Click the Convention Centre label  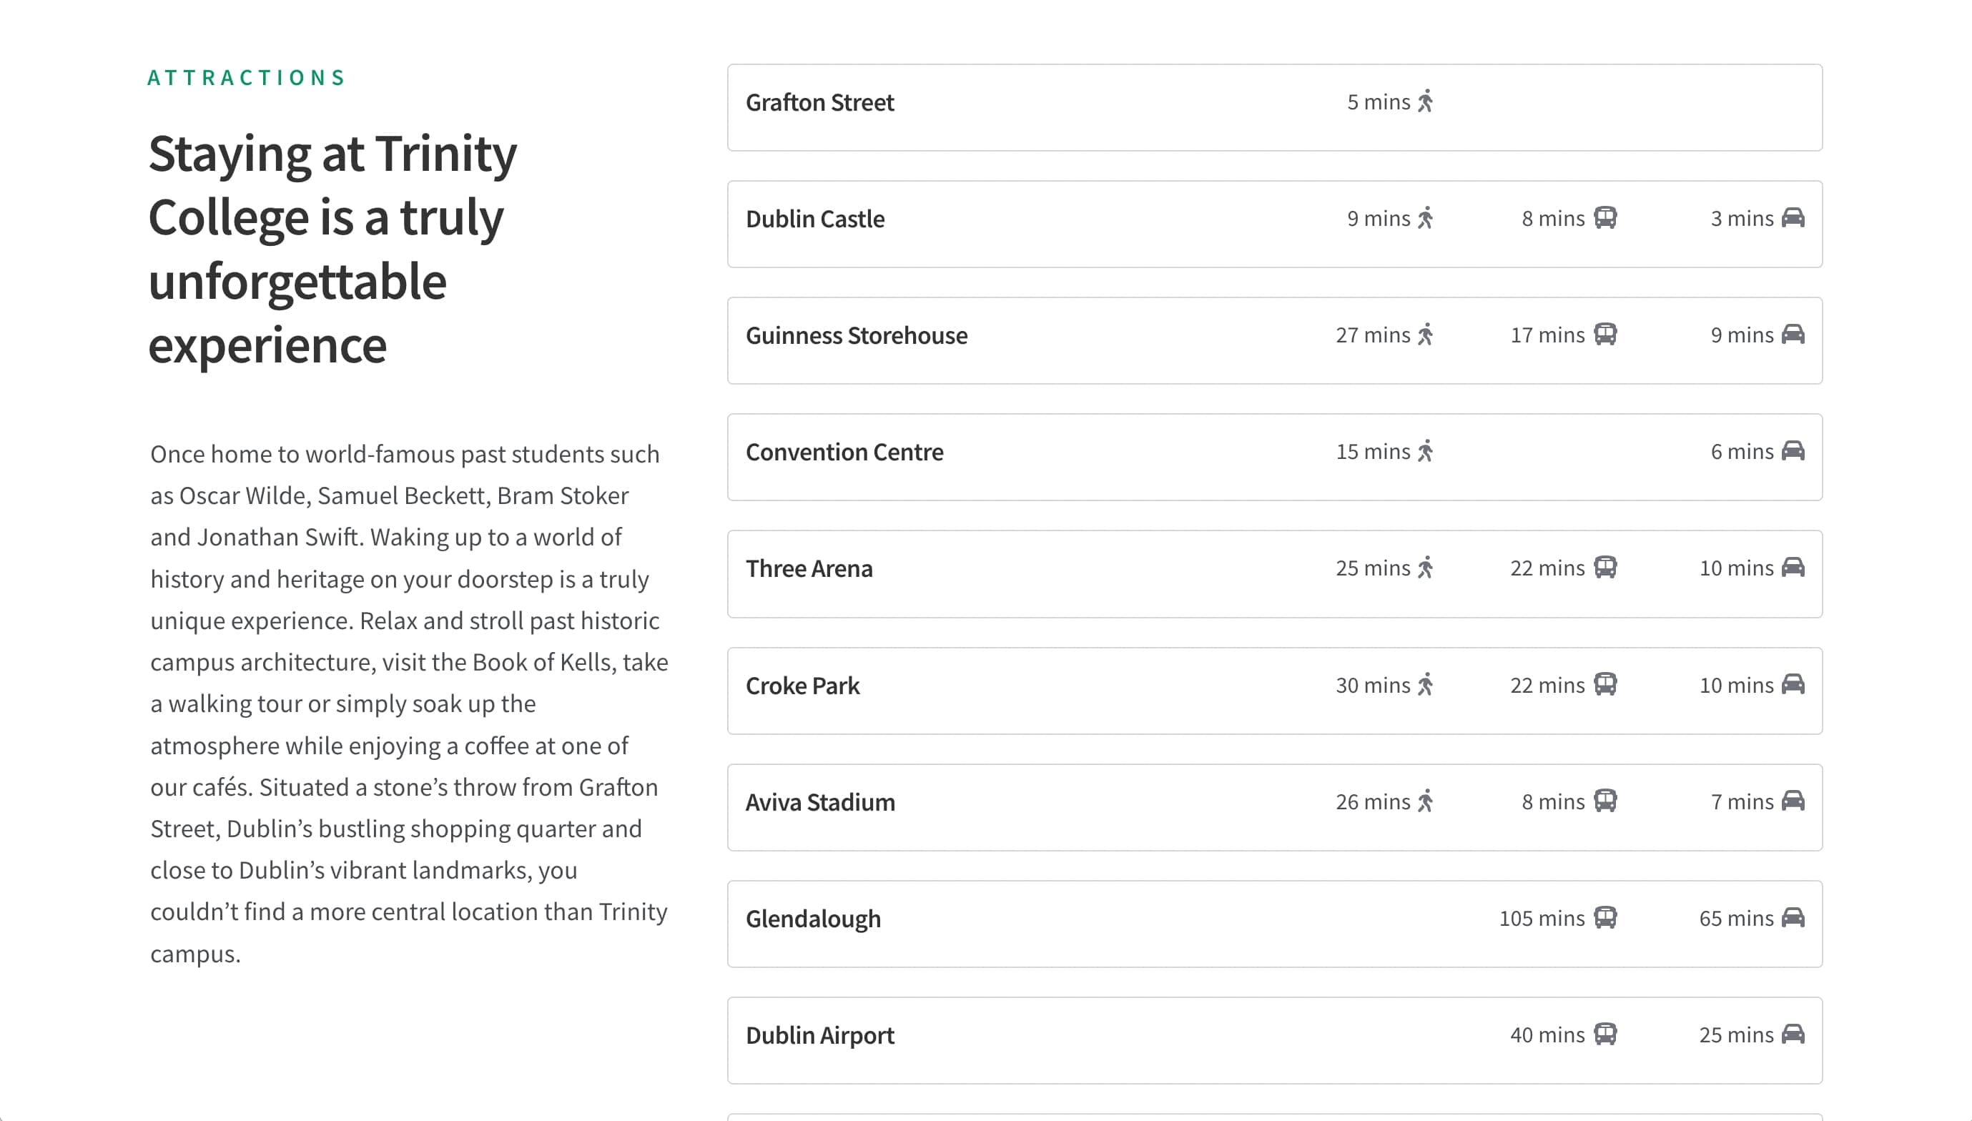pos(844,452)
